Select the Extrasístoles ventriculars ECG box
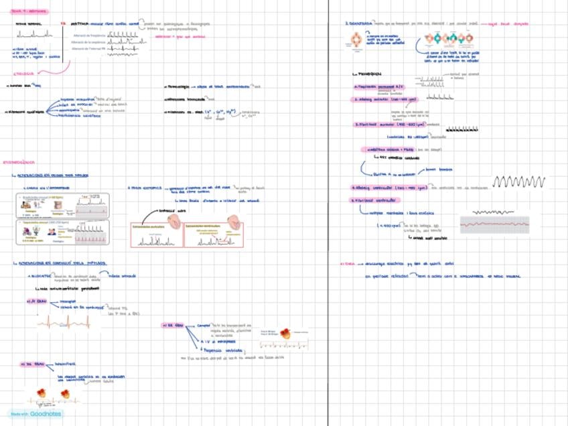 click(x=213, y=235)
